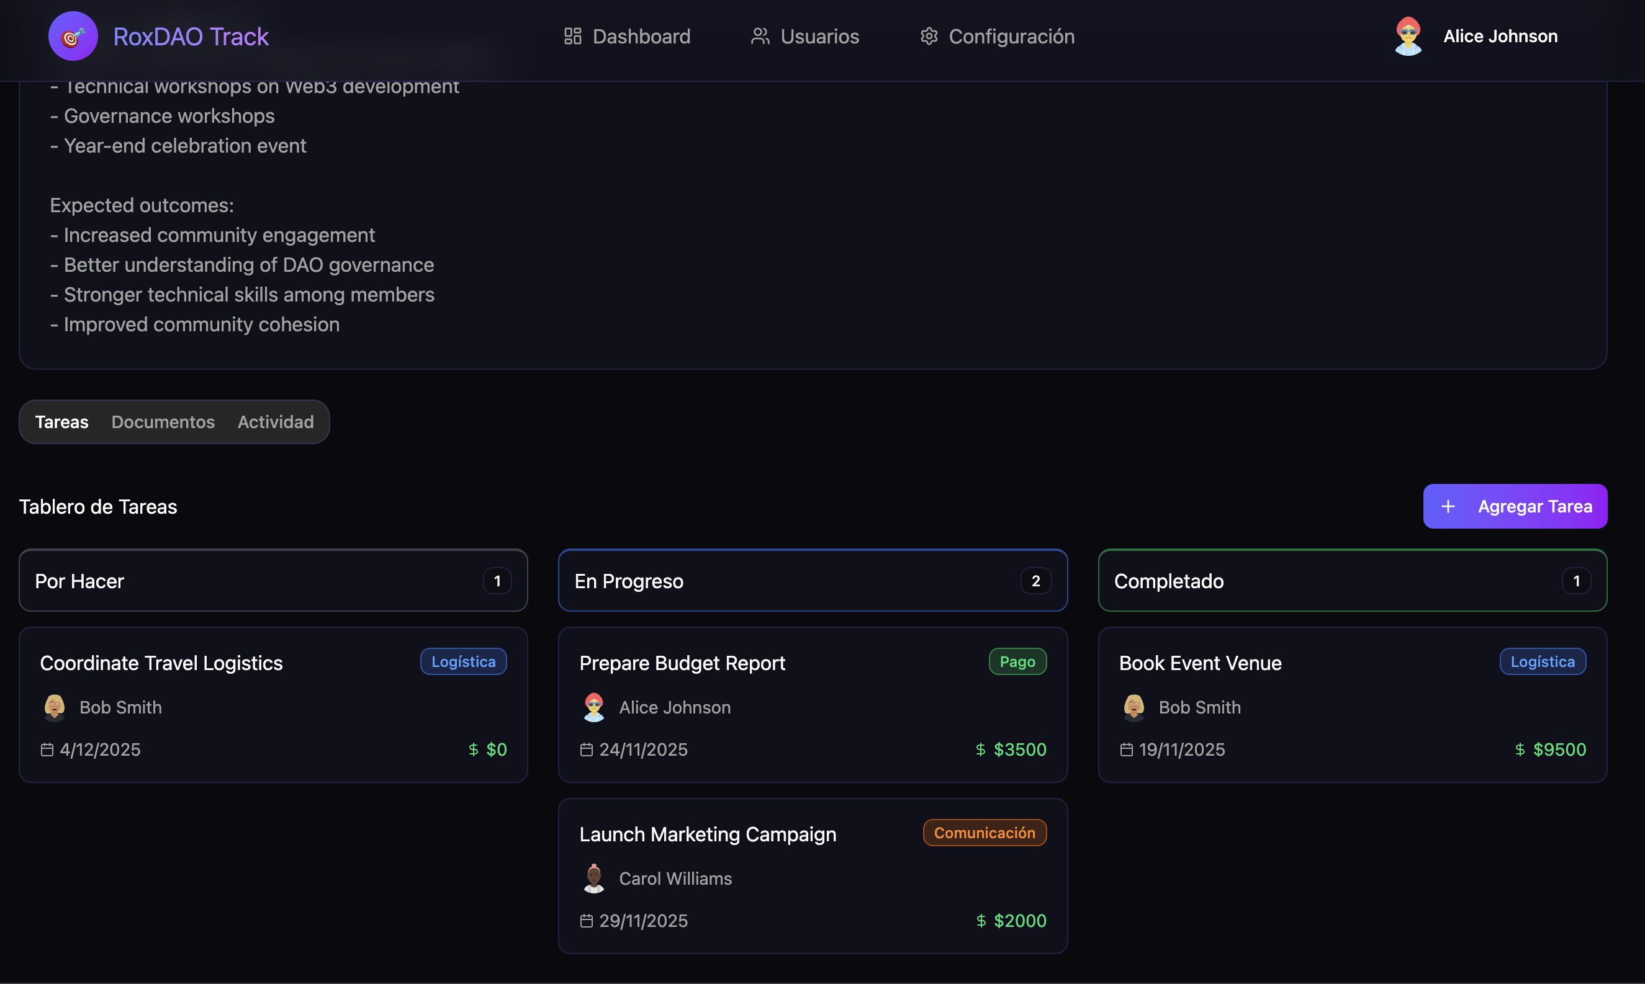
Task: Click Alice Johnson's profile avatar in the header
Action: click(1408, 36)
